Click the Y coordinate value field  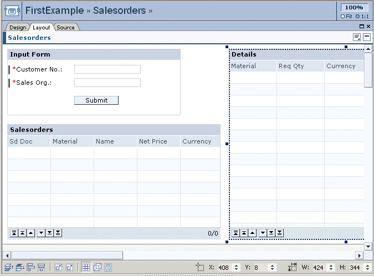[261, 268]
